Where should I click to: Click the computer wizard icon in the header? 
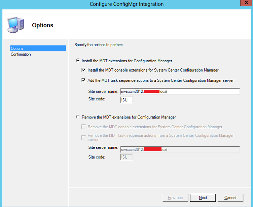pos(16,25)
